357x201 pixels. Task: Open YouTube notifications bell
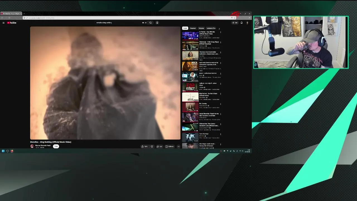(x=242, y=23)
